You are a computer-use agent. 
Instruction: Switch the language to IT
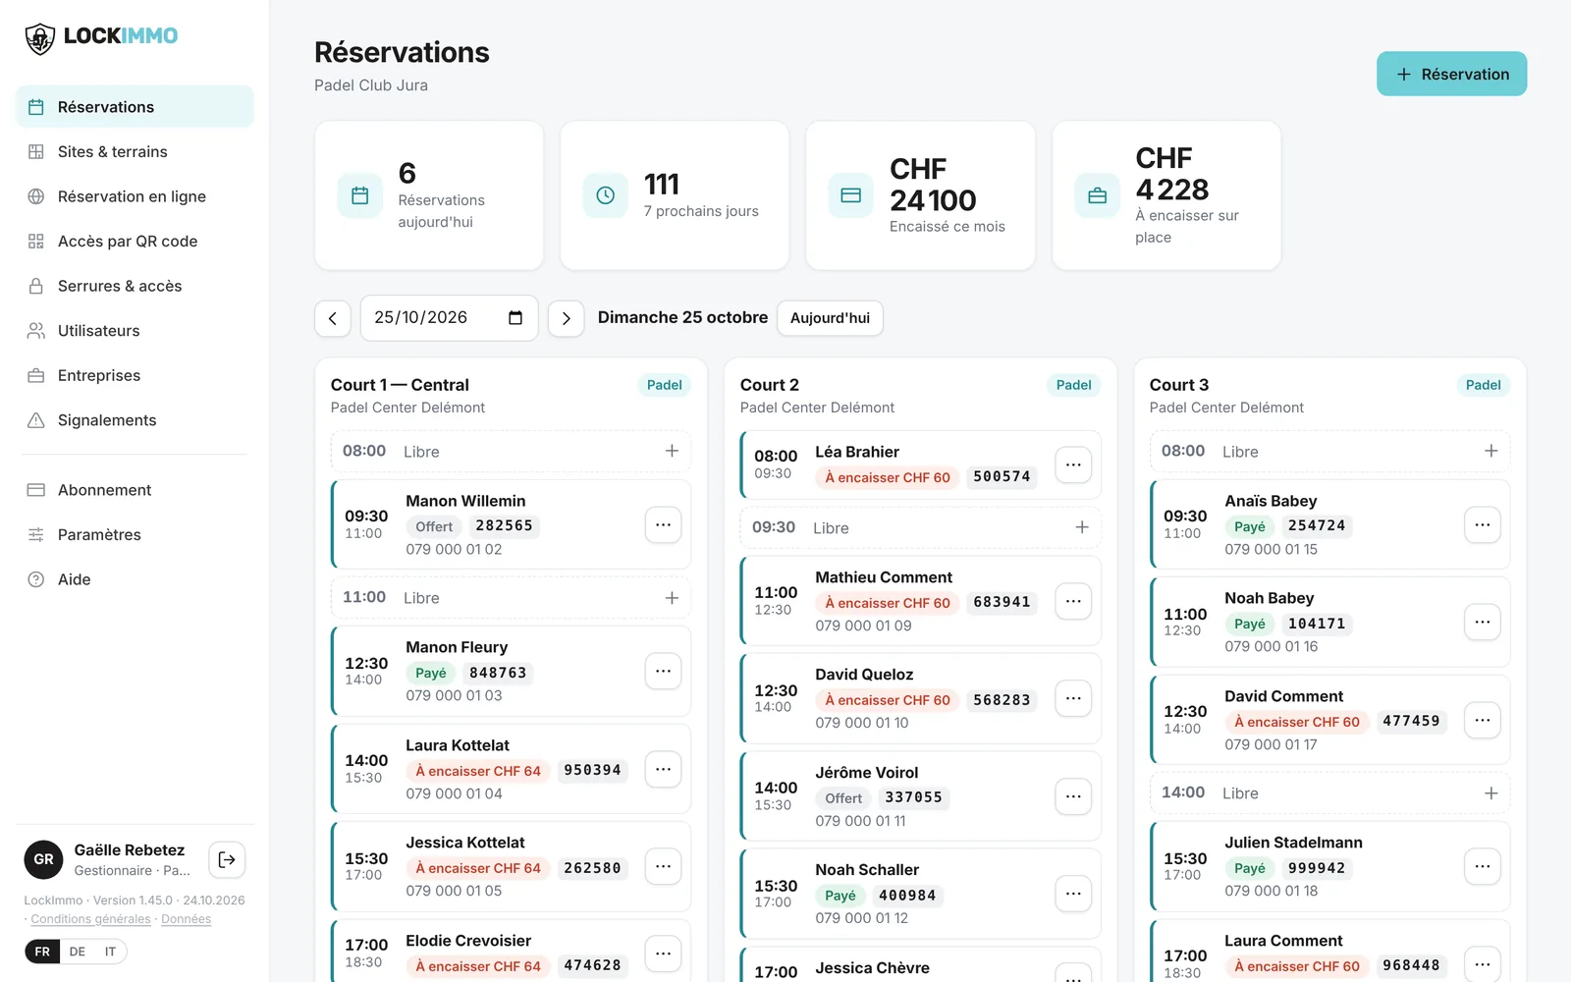point(110,952)
